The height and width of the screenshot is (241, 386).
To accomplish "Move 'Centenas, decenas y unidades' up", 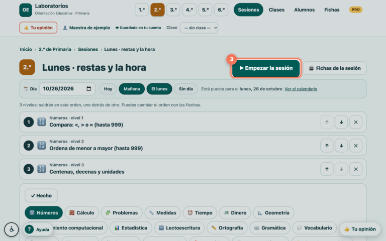I will click(327, 169).
